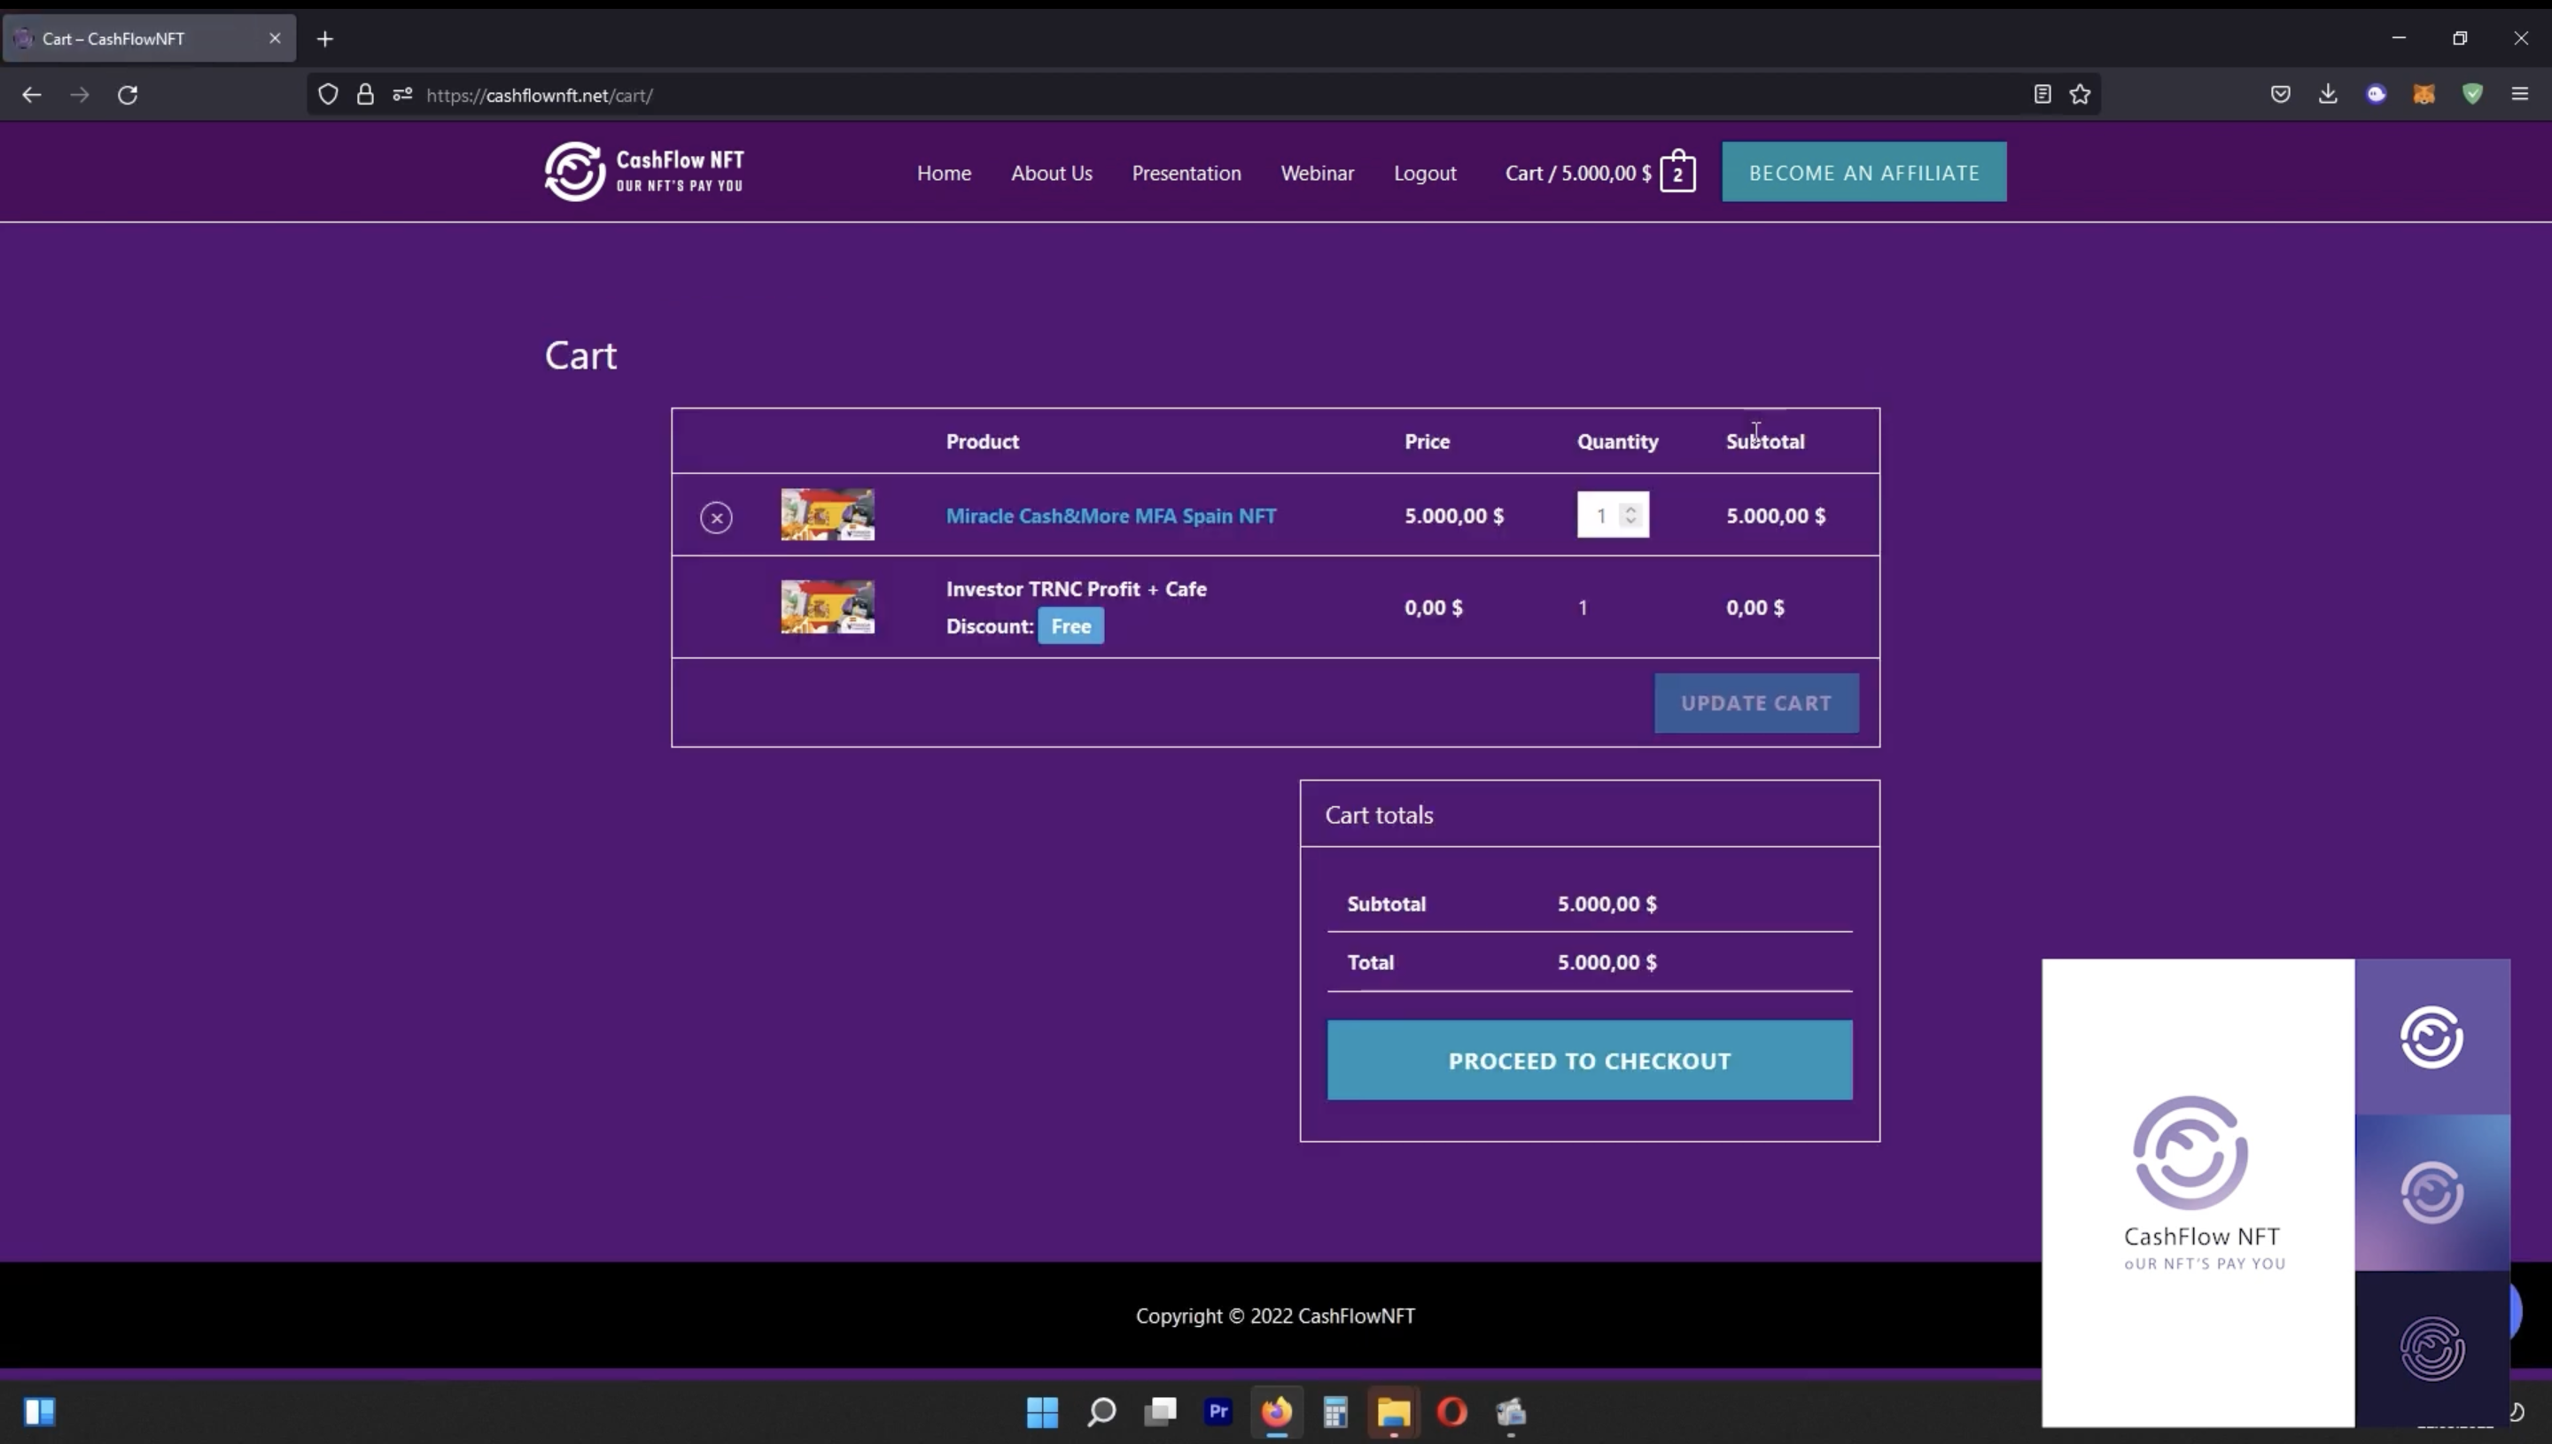Close the Cart – CashFlowNFT tab
This screenshot has height=1444, width=2552.
click(x=275, y=38)
